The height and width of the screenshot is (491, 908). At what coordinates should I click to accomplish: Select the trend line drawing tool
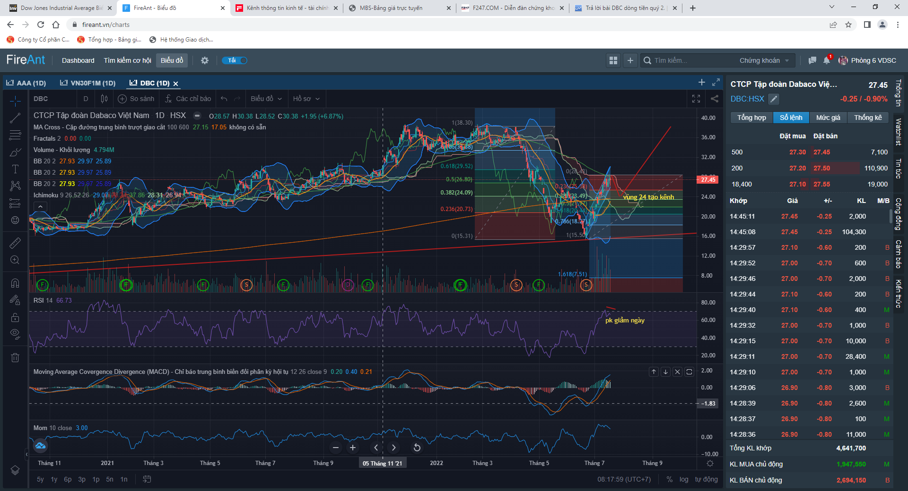[x=15, y=118]
